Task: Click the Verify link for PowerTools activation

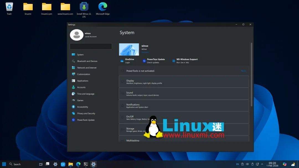Action: [x=243, y=71]
